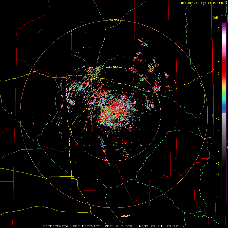
Task: Click the 3 value on color scale
Action: click(x=219, y=73)
